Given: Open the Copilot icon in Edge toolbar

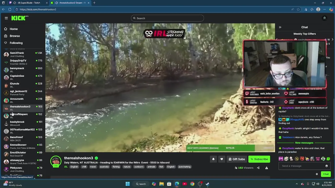Looking at the screenshot, I should point(331,9).
